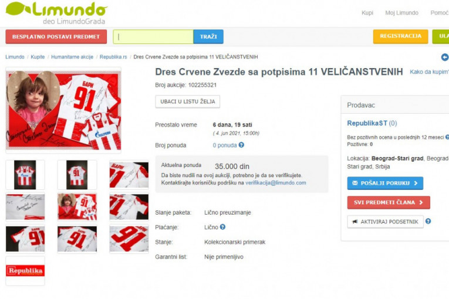Click the help icon beside Plaćanje Lično
Viewport: 449px width, 299px height.
coord(222,227)
